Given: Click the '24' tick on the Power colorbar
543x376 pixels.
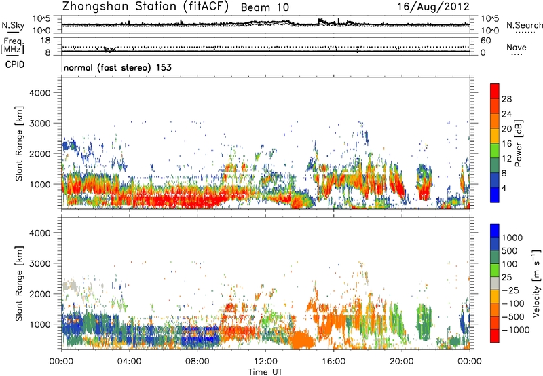Looking at the screenshot, I should (506, 114).
